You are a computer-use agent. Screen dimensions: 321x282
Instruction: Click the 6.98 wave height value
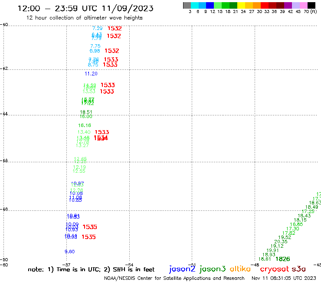tap(95, 51)
